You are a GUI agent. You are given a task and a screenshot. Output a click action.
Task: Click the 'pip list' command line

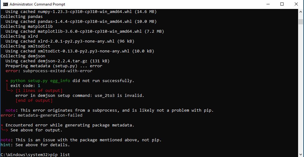click(x=35, y=155)
